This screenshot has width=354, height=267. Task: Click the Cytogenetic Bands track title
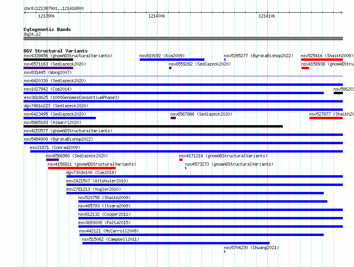pyautogui.click(x=47, y=29)
